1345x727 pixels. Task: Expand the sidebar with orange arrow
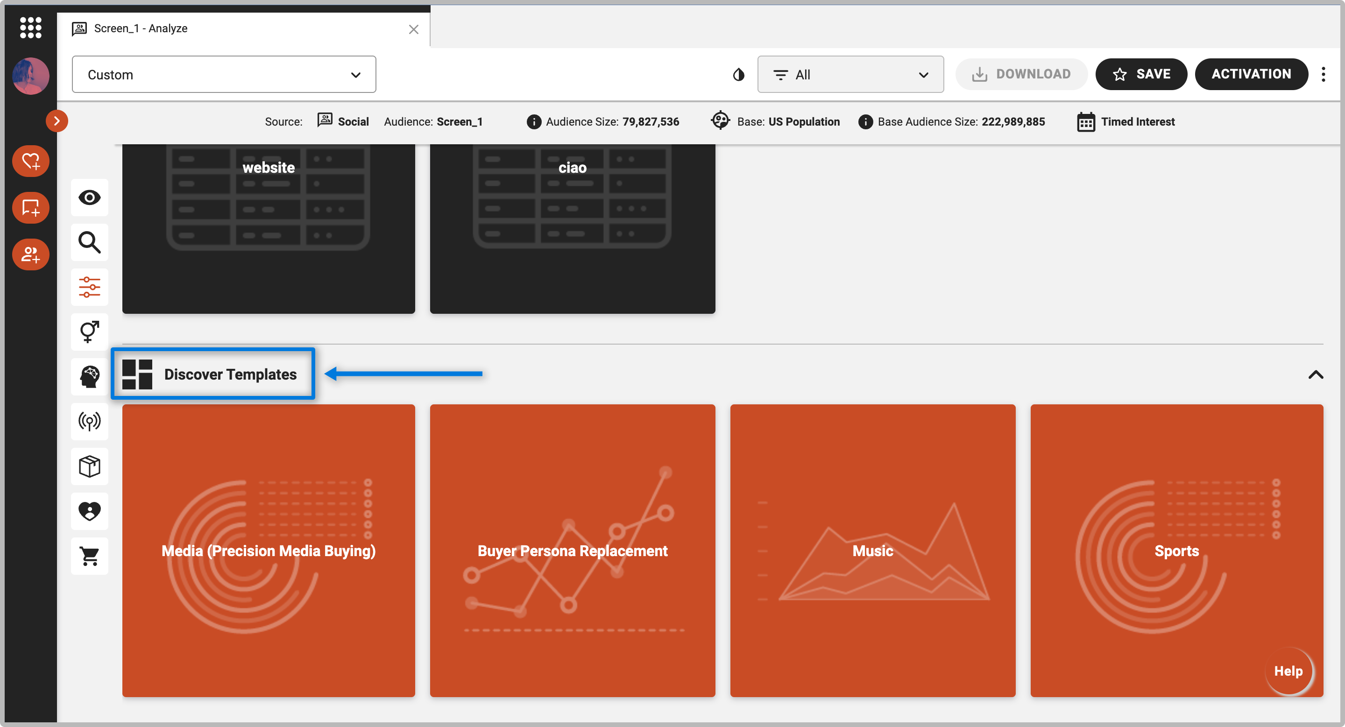57,121
